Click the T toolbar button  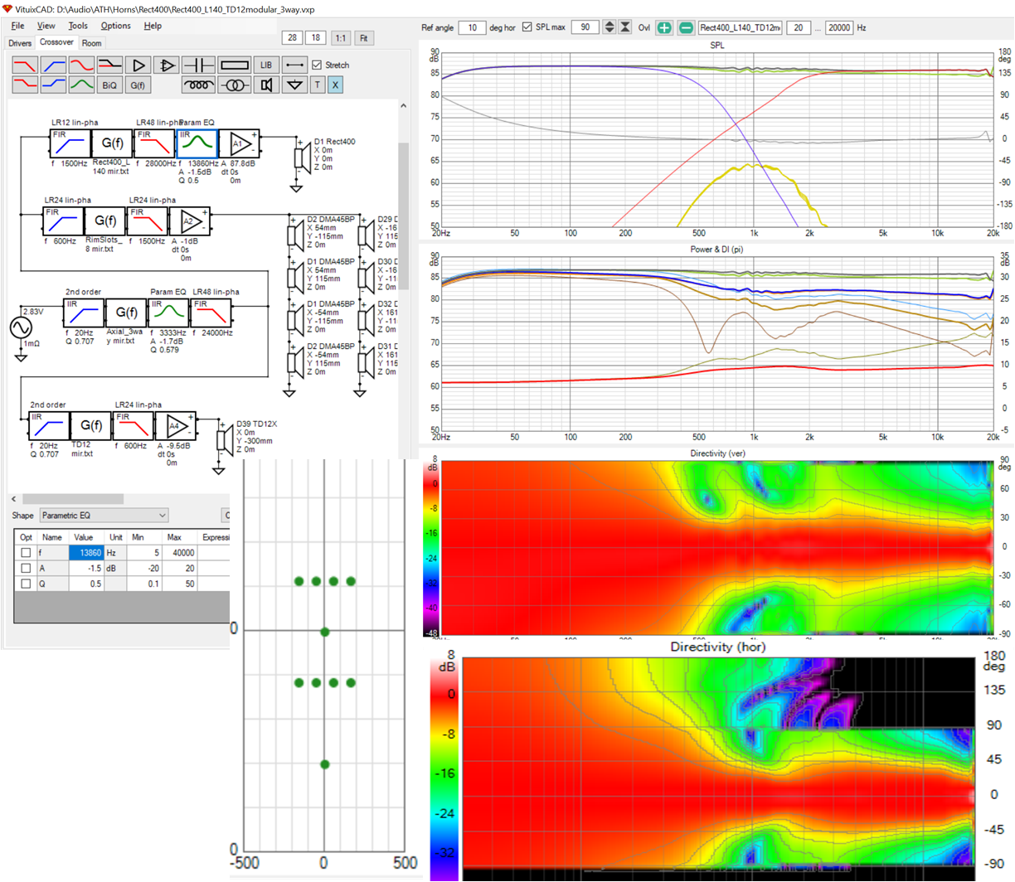pos(317,85)
